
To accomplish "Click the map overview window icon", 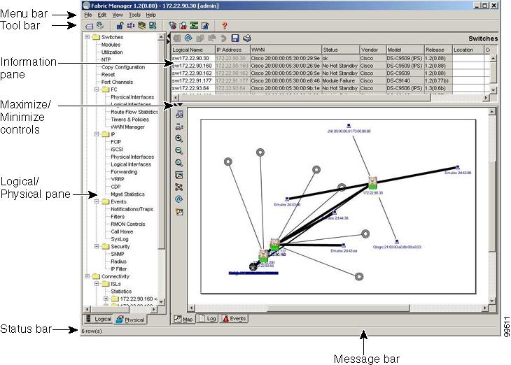I will pos(179,176).
